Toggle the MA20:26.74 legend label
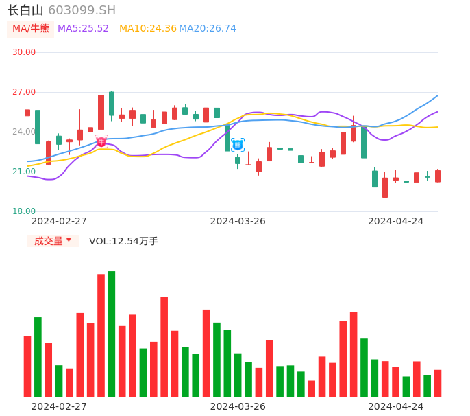 tap(208, 29)
